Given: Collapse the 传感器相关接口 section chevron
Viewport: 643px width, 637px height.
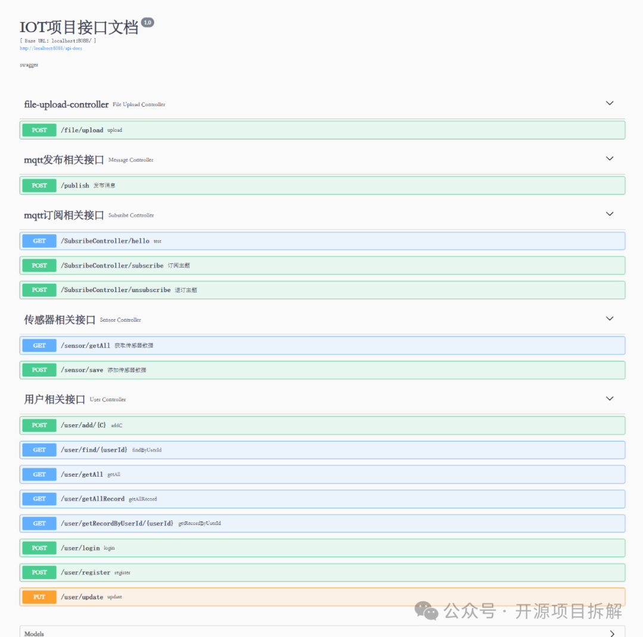Looking at the screenshot, I should tap(609, 318).
